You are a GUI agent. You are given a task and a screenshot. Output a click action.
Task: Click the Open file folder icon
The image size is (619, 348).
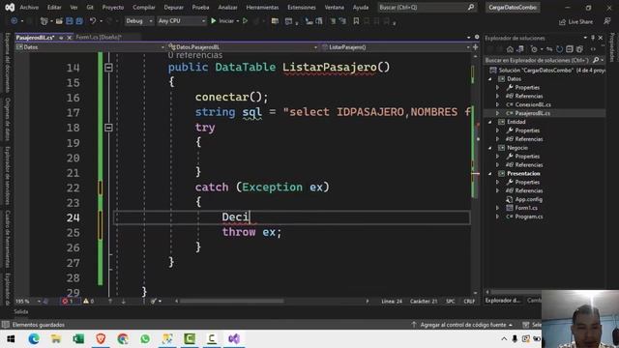59,21
